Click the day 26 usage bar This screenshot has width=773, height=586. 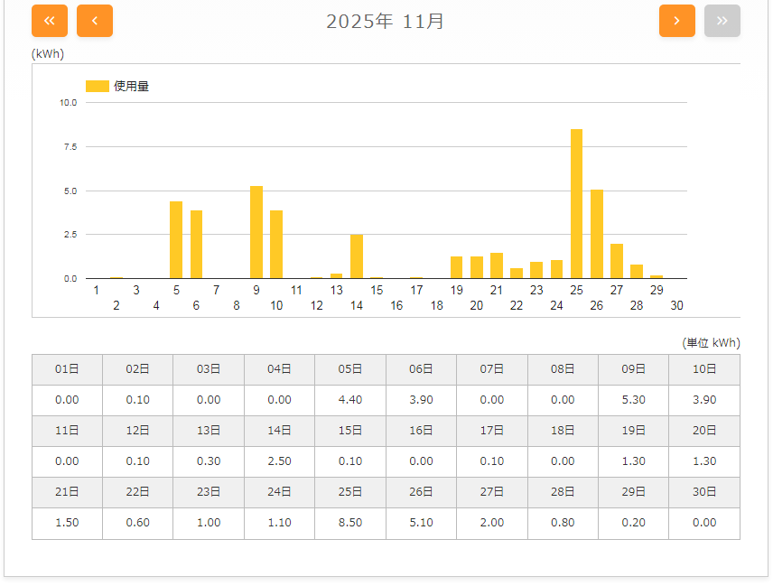click(596, 234)
